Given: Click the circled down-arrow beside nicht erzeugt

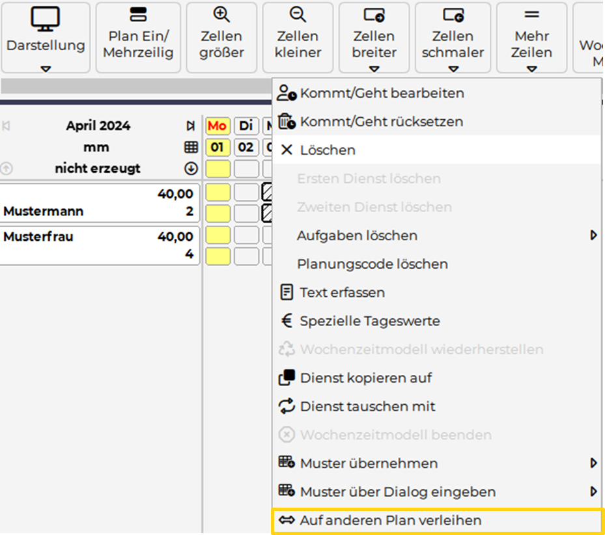Looking at the screenshot, I should [191, 169].
